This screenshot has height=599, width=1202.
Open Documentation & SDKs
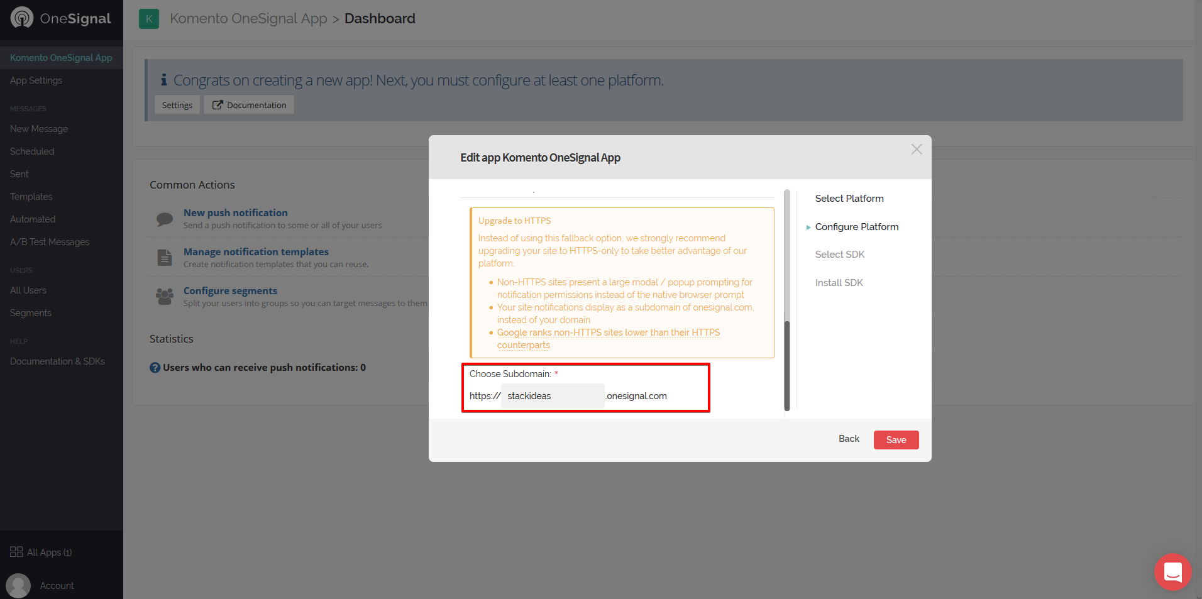point(57,361)
